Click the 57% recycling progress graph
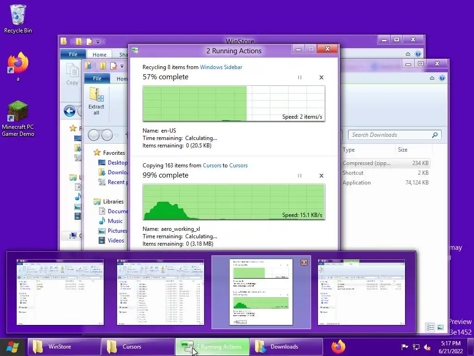474x356 pixels. (x=234, y=103)
